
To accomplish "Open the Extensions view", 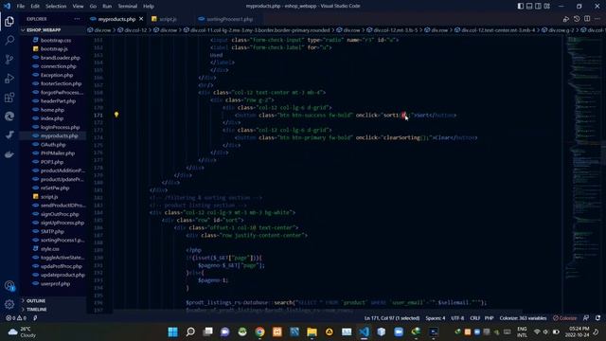I will (9, 97).
